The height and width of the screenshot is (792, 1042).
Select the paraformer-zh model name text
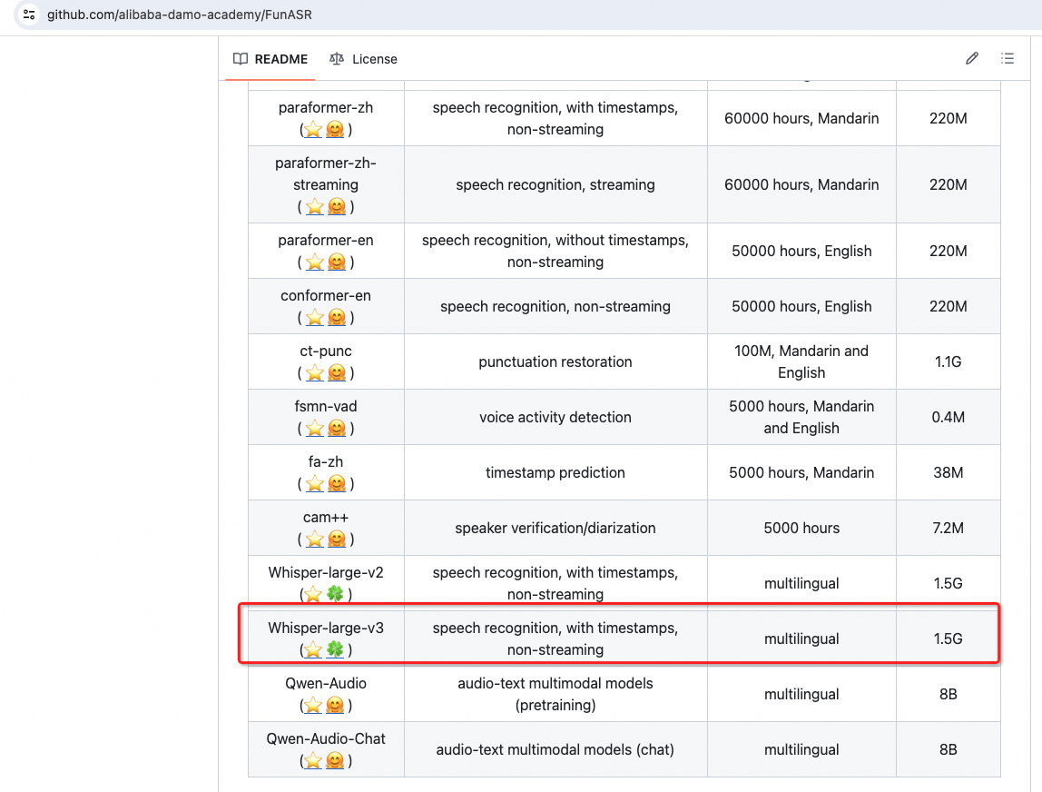click(x=326, y=108)
